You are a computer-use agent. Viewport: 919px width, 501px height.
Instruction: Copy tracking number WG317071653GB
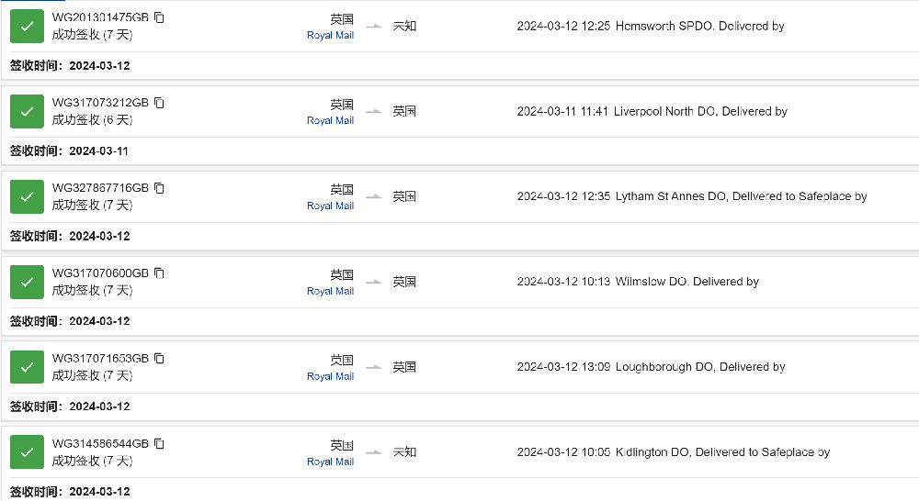coord(159,358)
